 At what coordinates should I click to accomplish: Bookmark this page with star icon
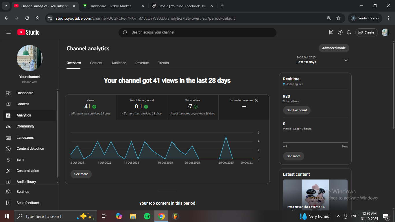pyautogui.click(x=338, y=18)
